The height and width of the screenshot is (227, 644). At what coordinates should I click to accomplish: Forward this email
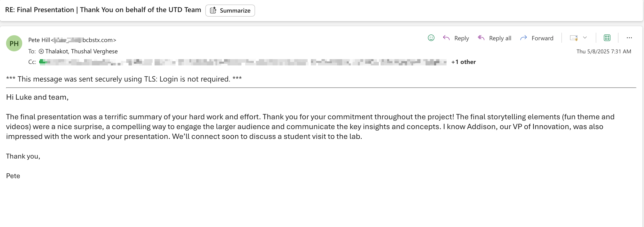point(537,38)
